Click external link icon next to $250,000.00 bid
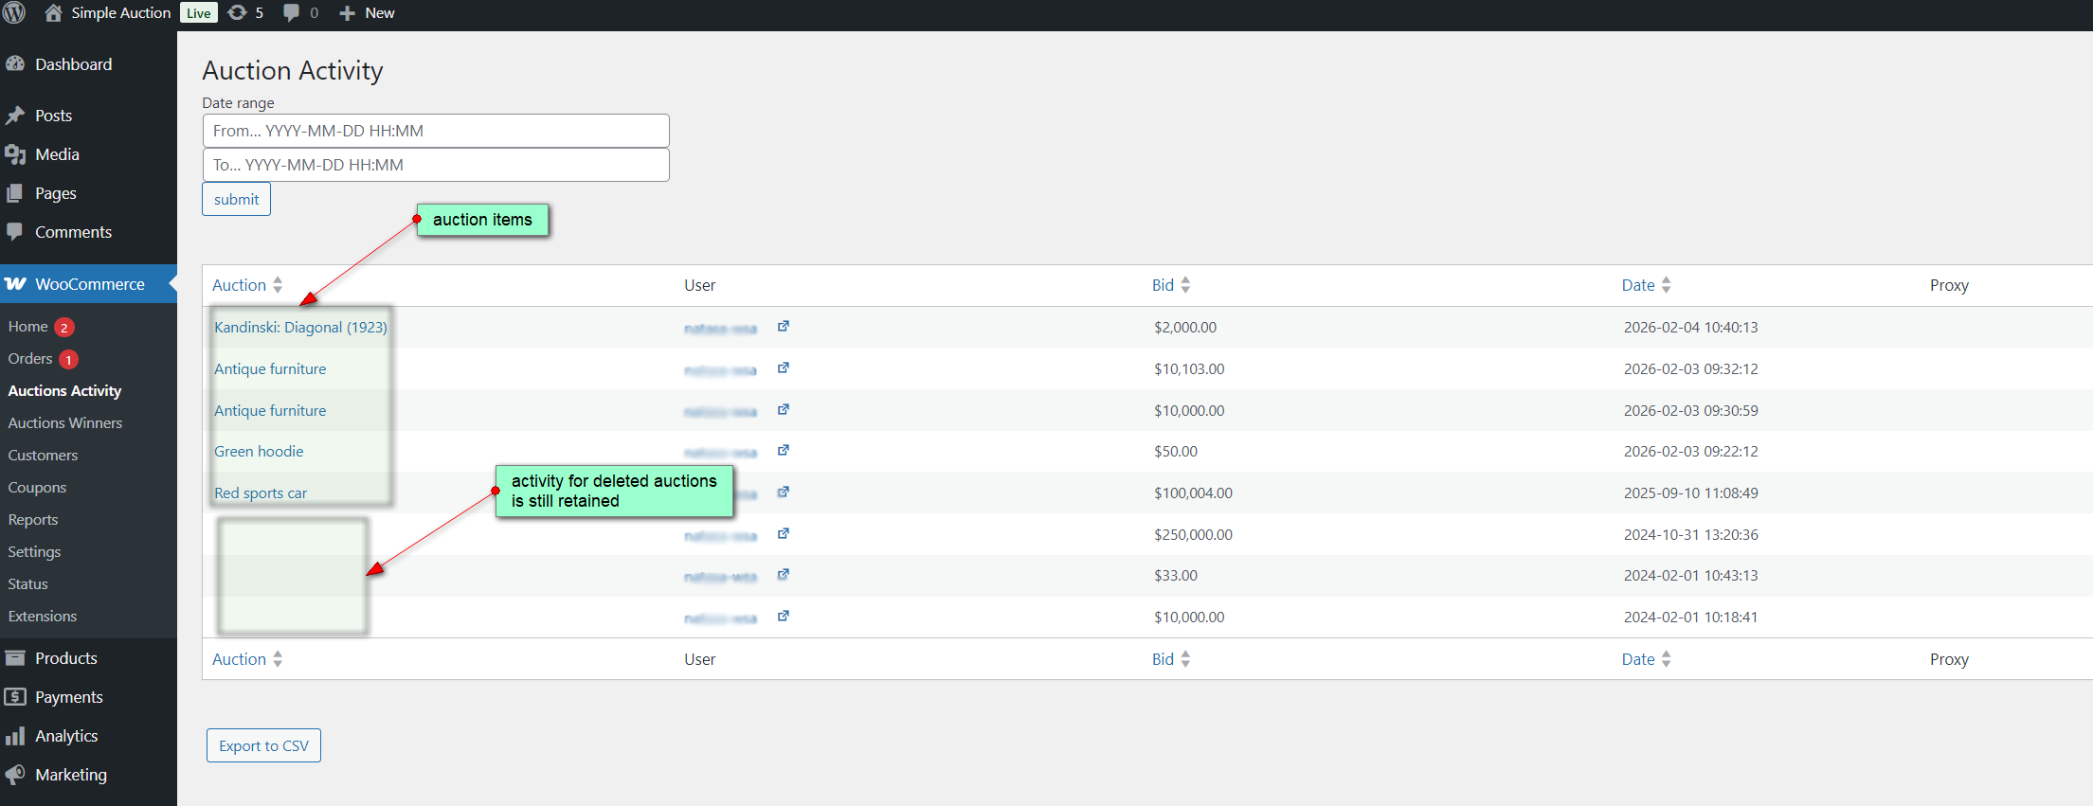2093x806 pixels. click(784, 534)
